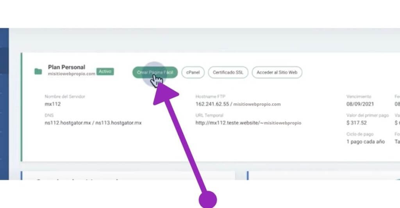400x208 pixels.
Task: Click server name mx112
Action: pyautogui.click(x=53, y=104)
